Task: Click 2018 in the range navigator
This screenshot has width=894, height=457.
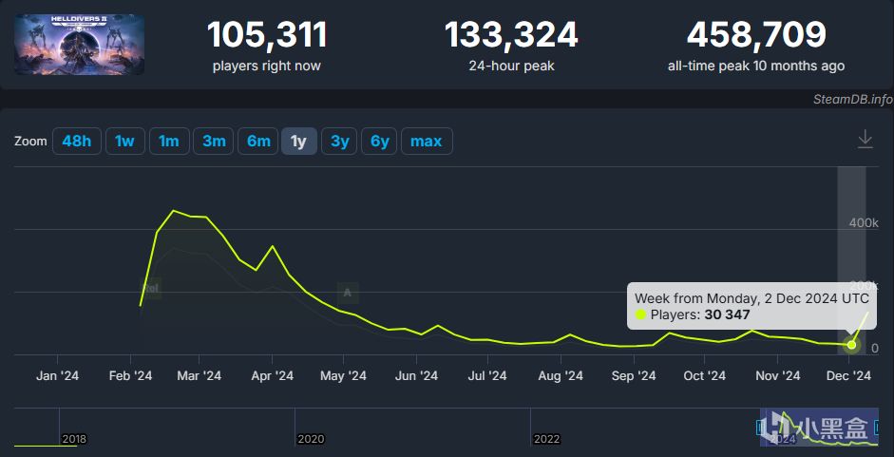Action: tap(74, 439)
